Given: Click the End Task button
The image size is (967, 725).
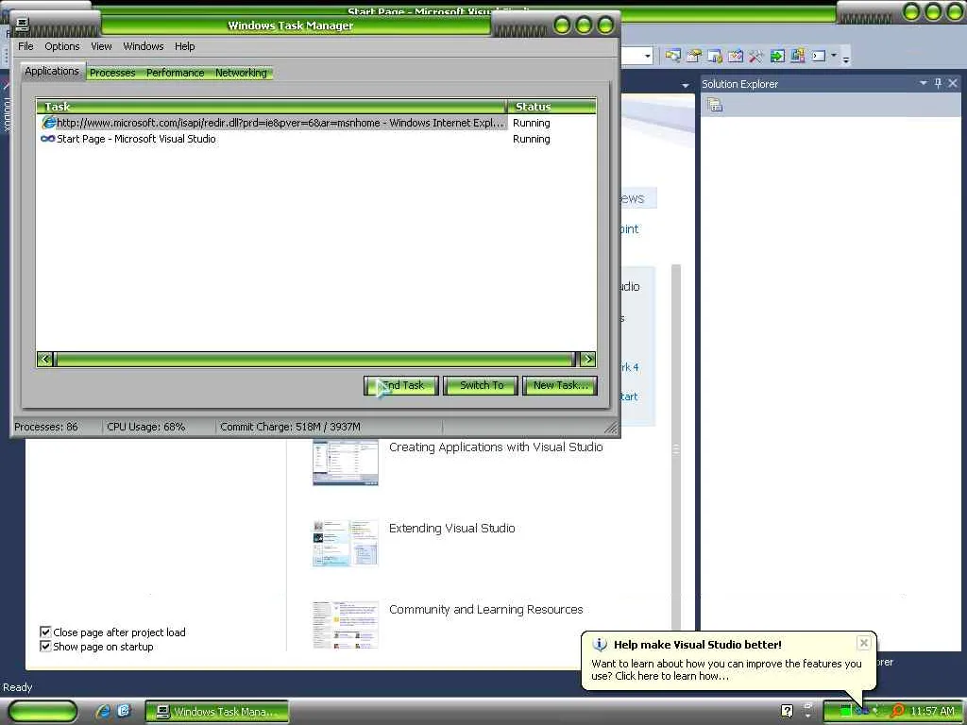Looking at the screenshot, I should click(401, 385).
